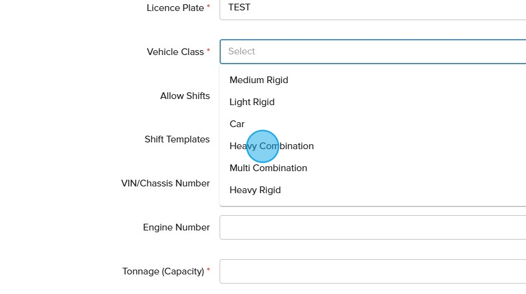Click the red asterisk beside Licence Plate

point(209,7)
